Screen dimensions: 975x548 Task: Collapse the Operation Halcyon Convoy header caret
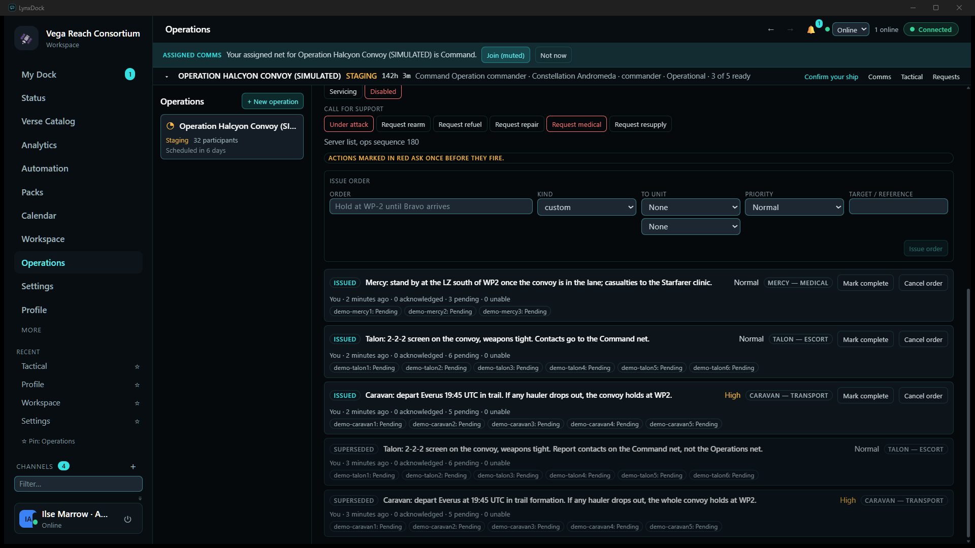pos(167,77)
